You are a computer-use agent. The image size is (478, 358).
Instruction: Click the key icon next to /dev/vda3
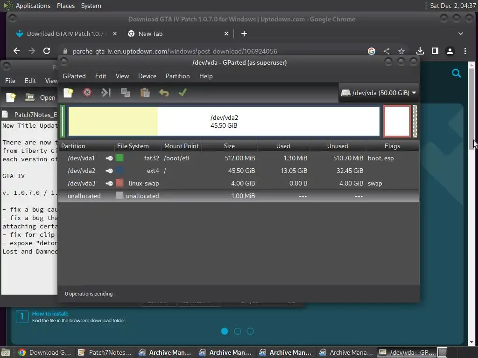(x=109, y=183)
